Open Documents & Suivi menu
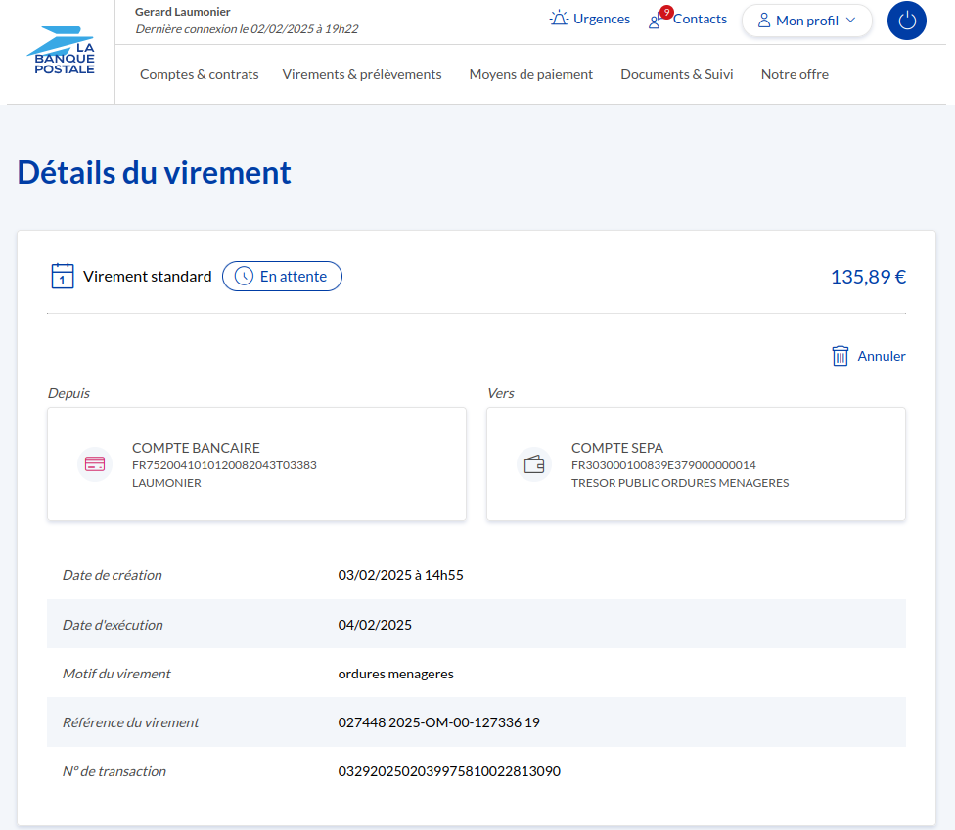This screenshot has width=955, height=830. pos(676,74)
